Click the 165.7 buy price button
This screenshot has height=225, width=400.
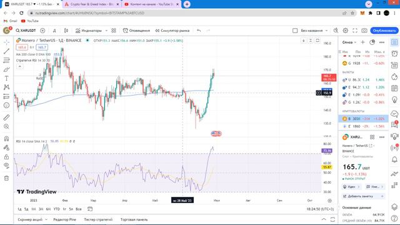coord(42,47)
